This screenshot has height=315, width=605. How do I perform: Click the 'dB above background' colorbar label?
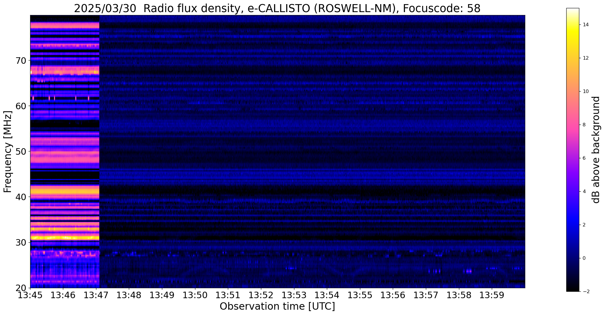(x=596, y=150)
